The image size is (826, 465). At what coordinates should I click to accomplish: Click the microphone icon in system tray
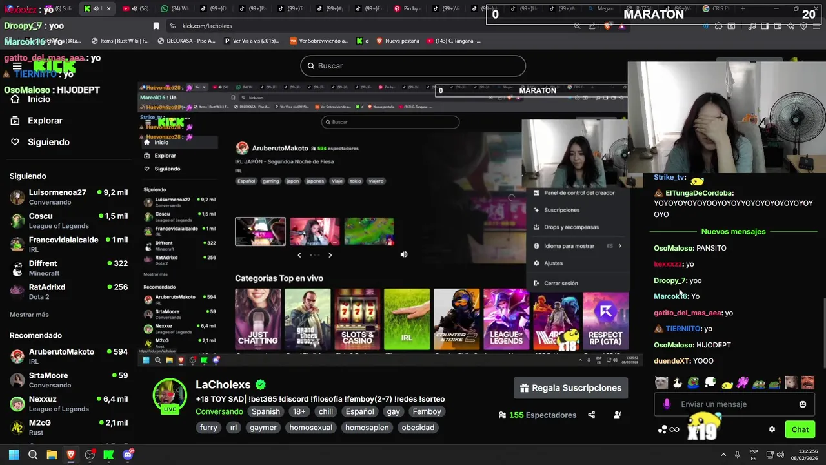coord(737,455)
